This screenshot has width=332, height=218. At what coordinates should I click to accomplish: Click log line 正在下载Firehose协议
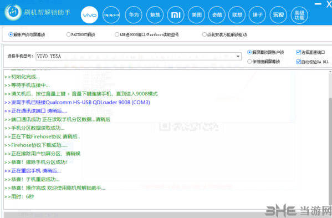pos(42,136)
